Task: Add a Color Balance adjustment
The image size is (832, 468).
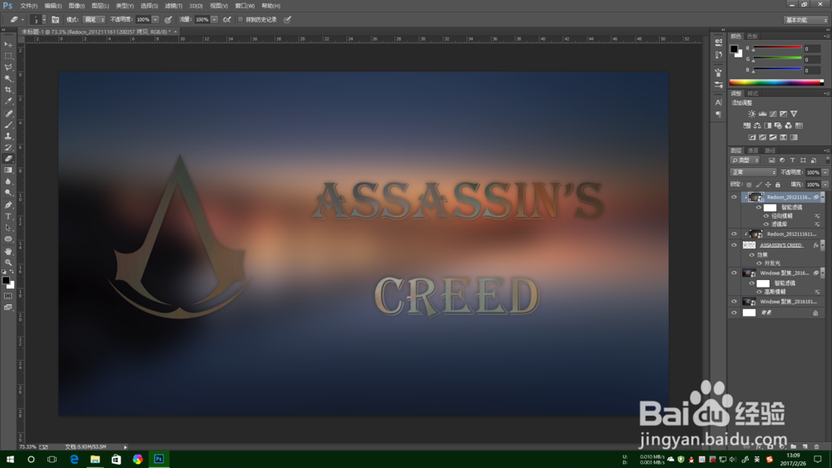Action: (x=757, y=126)
